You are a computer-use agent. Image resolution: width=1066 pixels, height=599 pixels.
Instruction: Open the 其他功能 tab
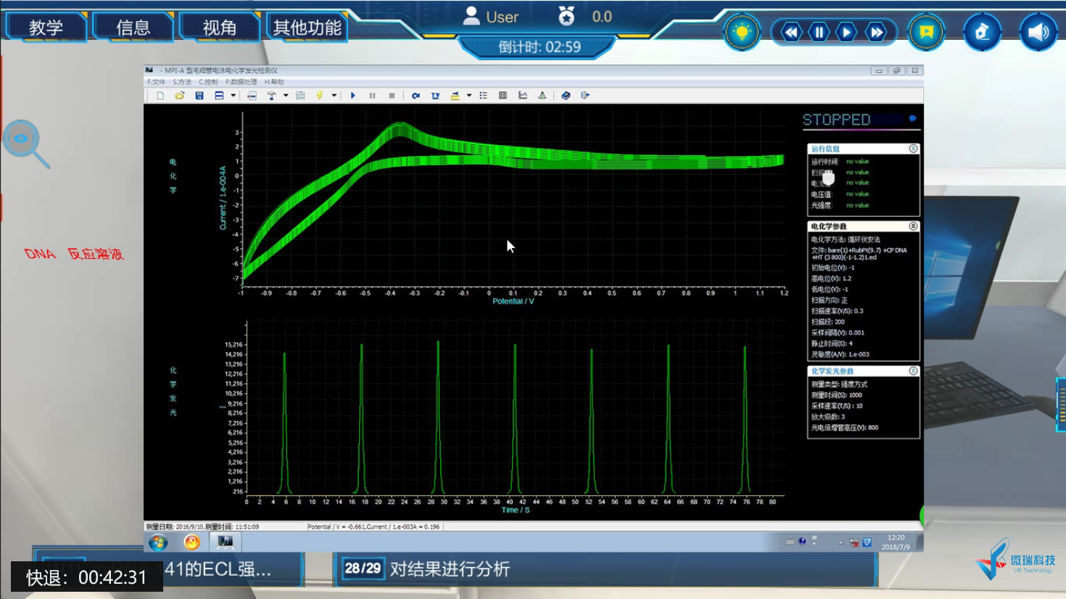coord(307,28)
